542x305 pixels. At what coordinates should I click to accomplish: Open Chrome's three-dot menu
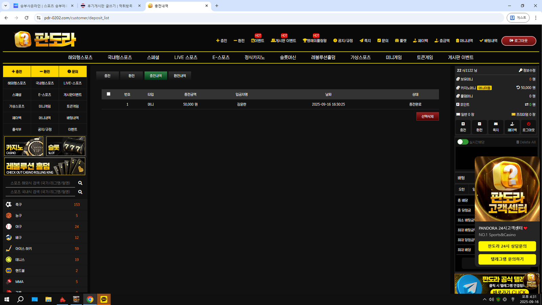point(536,18)
